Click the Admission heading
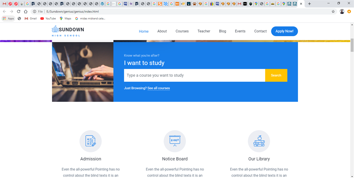354x178 pixels. [91, 159]
